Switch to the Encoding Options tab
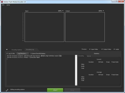 pyautogui.click(x=17, y=50)
